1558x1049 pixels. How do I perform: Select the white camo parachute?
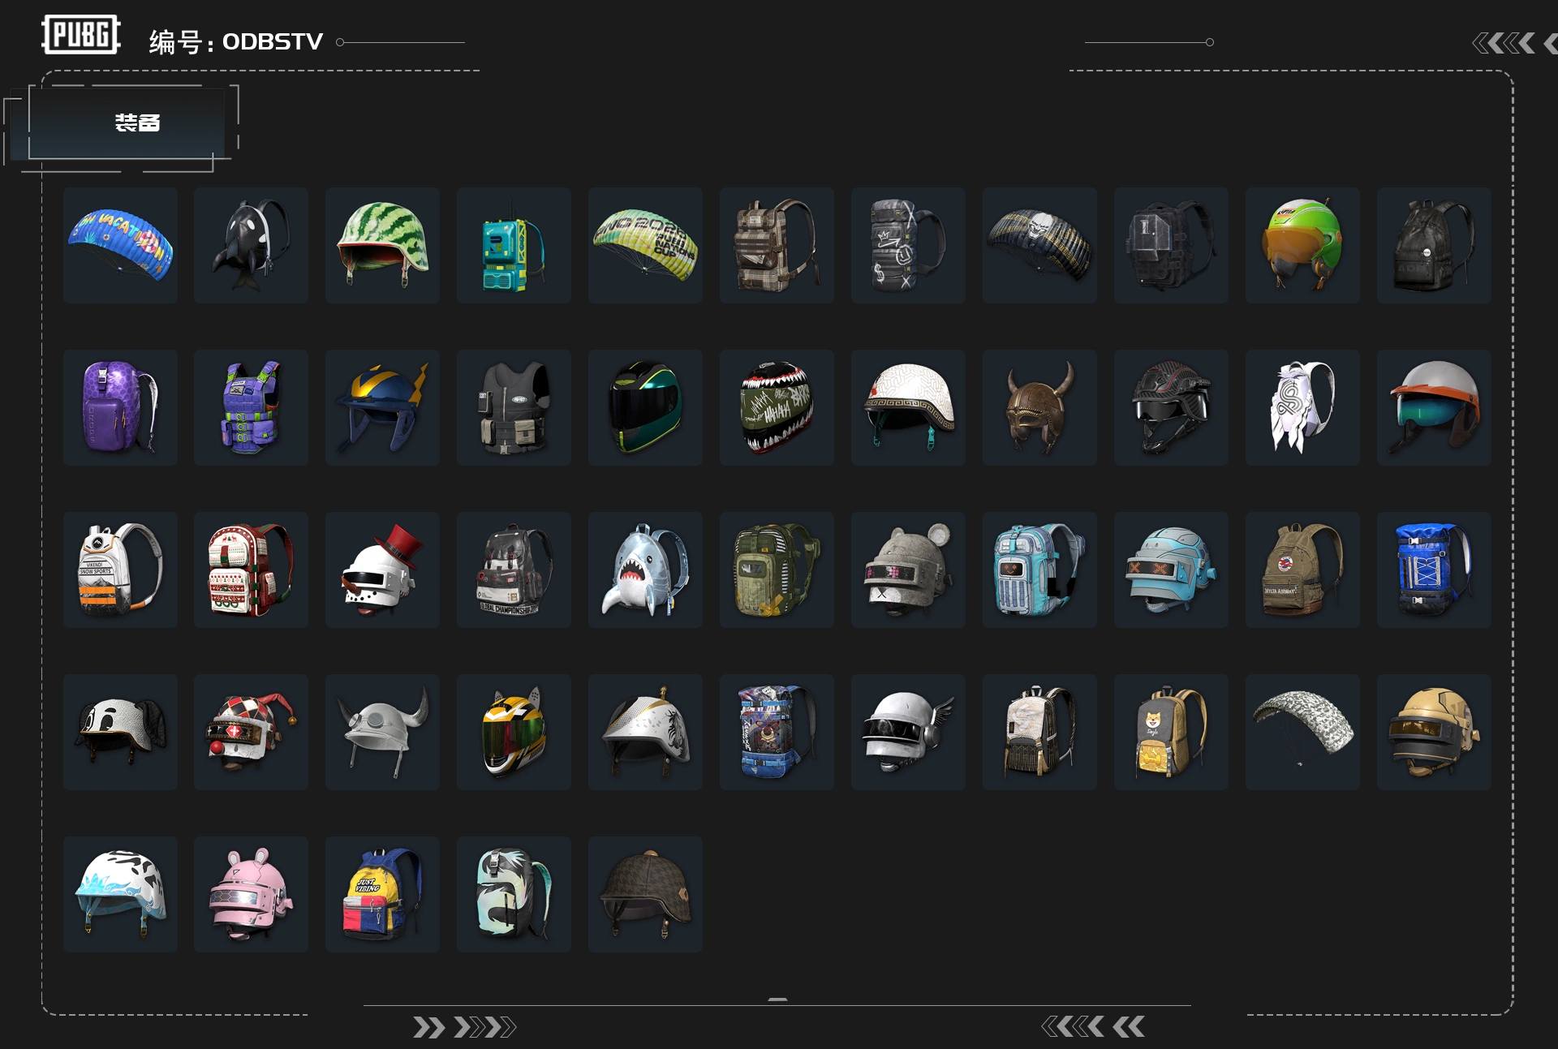coord(1303,732)
